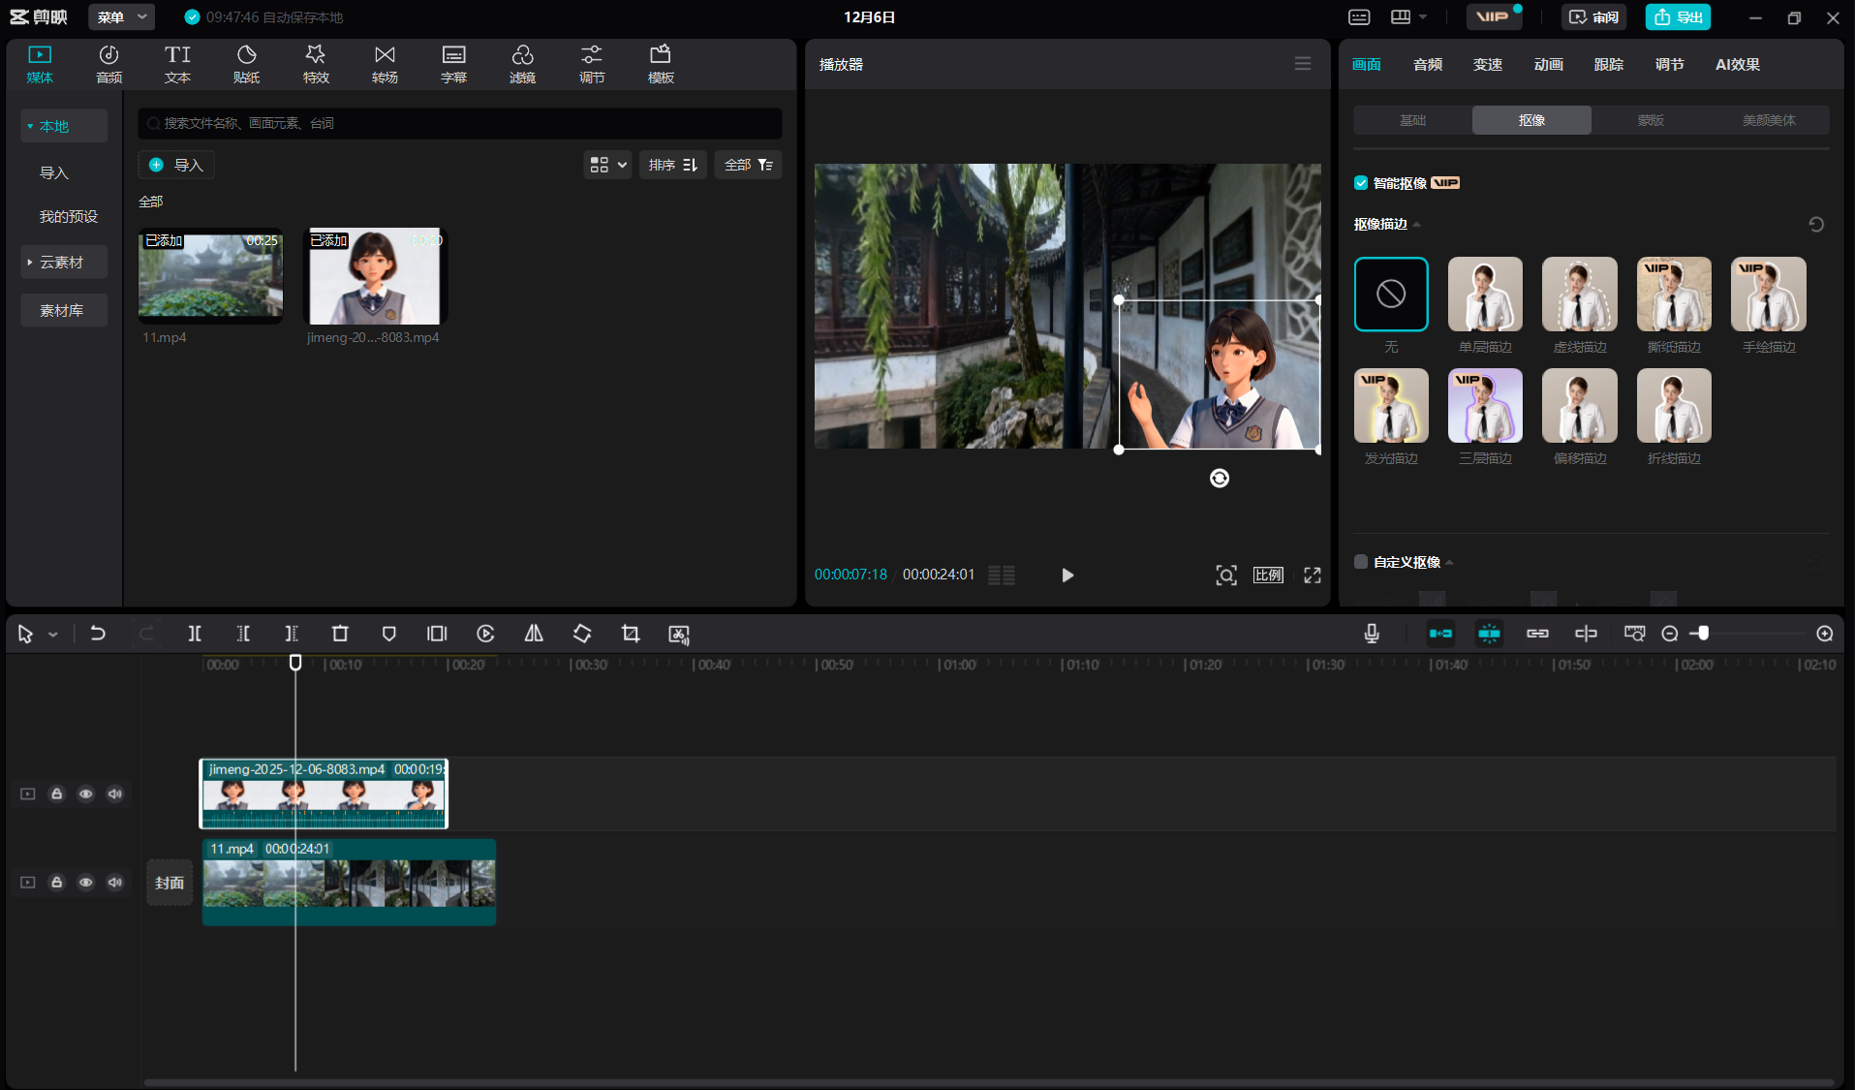Screen dimensions: 1855x1090
Task: Click the microphone record voiceover icon
Action: [1372, 634]
